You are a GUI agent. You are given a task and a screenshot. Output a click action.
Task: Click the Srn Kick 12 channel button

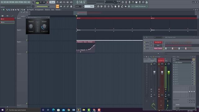[158, 42]
